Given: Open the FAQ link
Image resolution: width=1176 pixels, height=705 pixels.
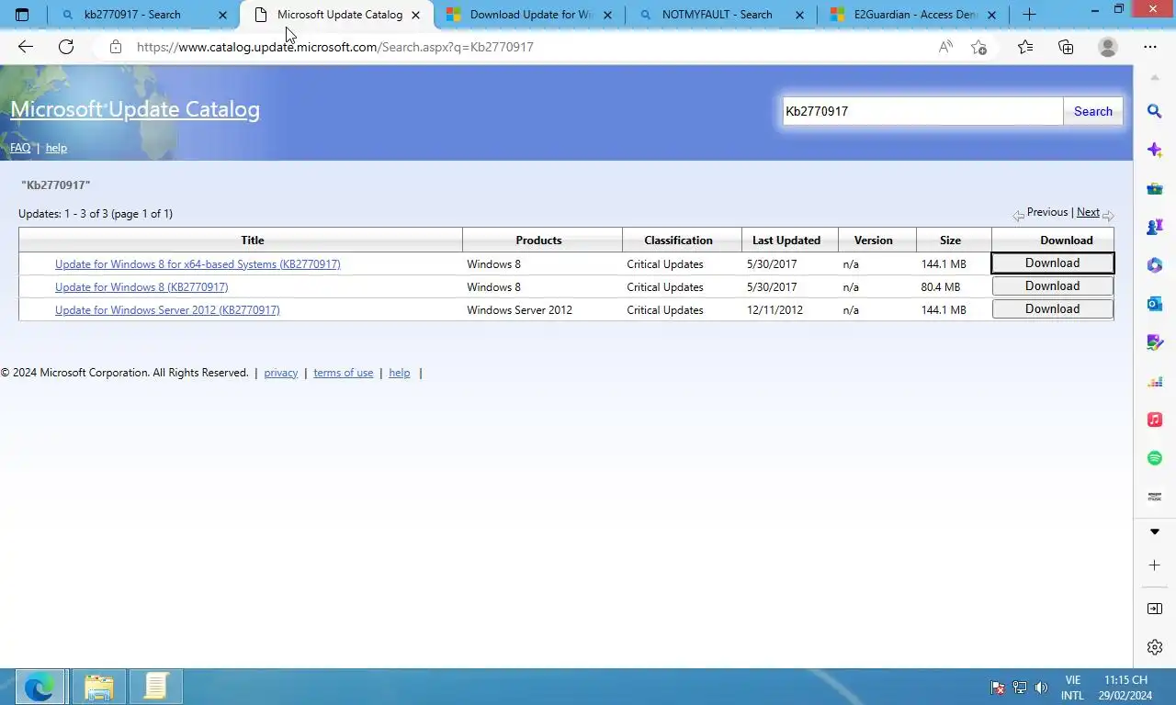Looking at the screenshot, I should click(x=20, y=148).
